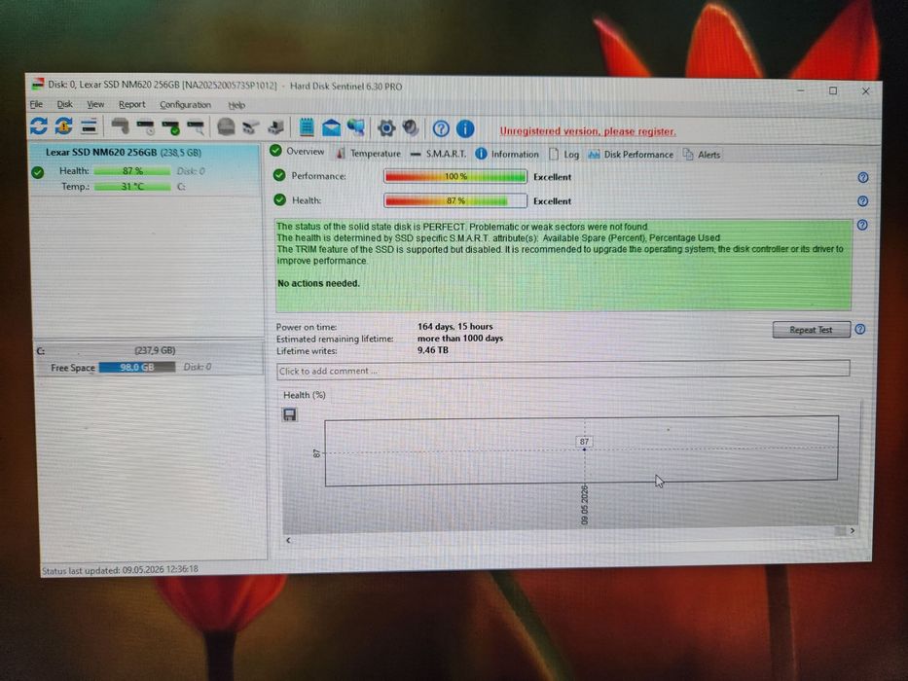This screenshot has height=681, width=908.
Task: Open the gray disk tool toolbar icon
Action: (x=121, y=126)
